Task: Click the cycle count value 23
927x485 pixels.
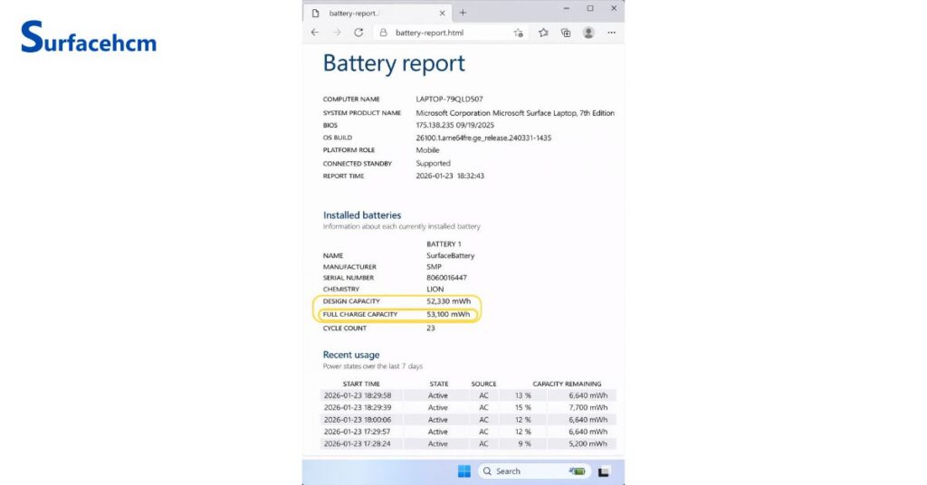Action: coord(431,328)
